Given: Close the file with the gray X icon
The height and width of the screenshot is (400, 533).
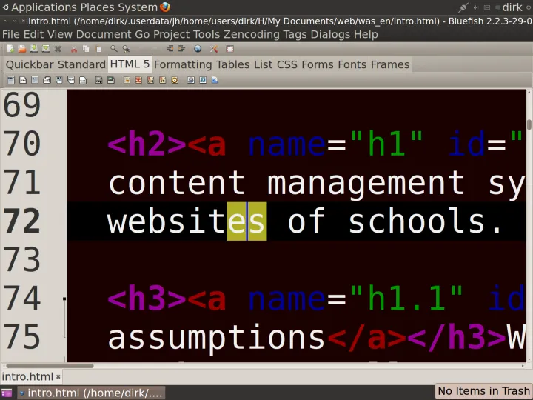Looking at the screenshot, I should tap(58, 49).
